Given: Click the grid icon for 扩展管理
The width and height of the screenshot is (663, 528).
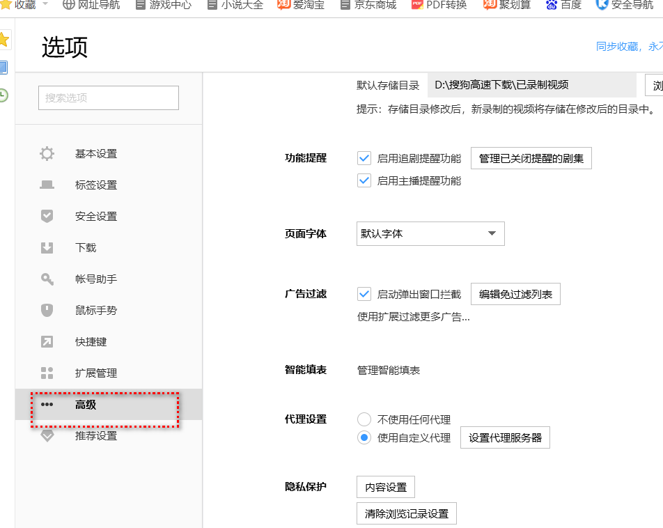Looking at the screenshot, I should pos(47,373).
